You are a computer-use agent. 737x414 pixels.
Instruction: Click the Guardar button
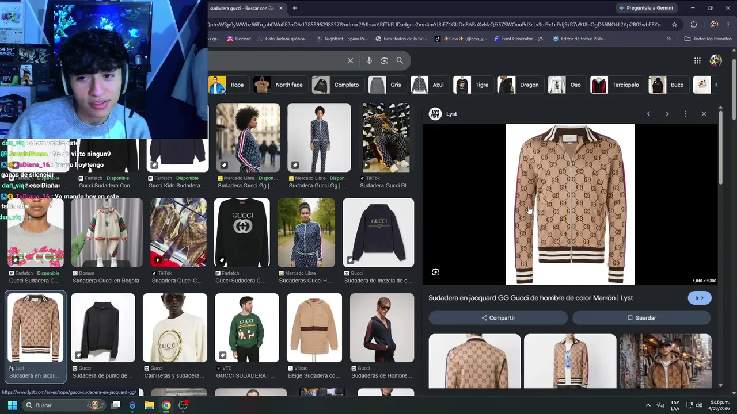pyautogui.click(x=641, y=317)
